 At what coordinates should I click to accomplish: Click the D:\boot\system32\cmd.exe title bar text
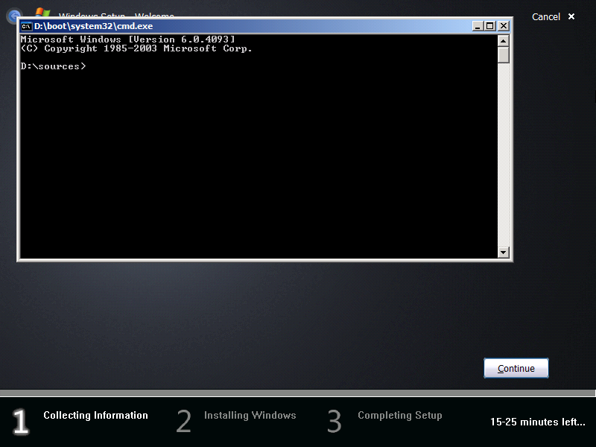coord(94,26)
